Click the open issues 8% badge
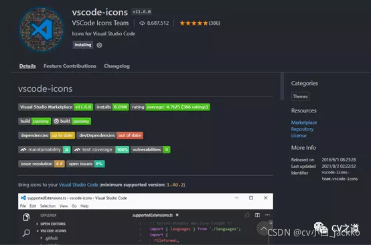 coord(86,163)
